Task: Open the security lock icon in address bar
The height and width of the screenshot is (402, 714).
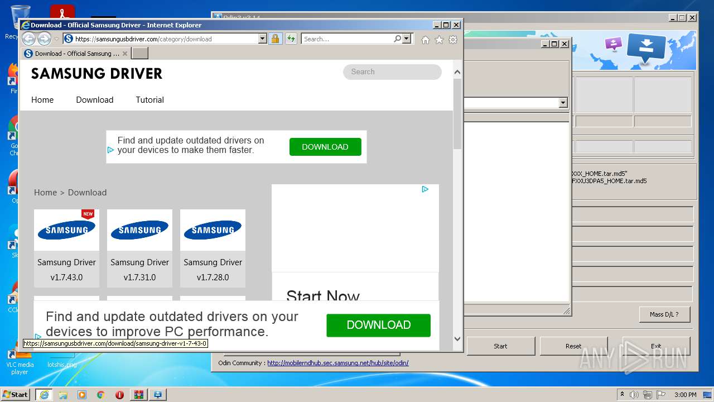Action: pyautogui.click(x=275, y=39)
